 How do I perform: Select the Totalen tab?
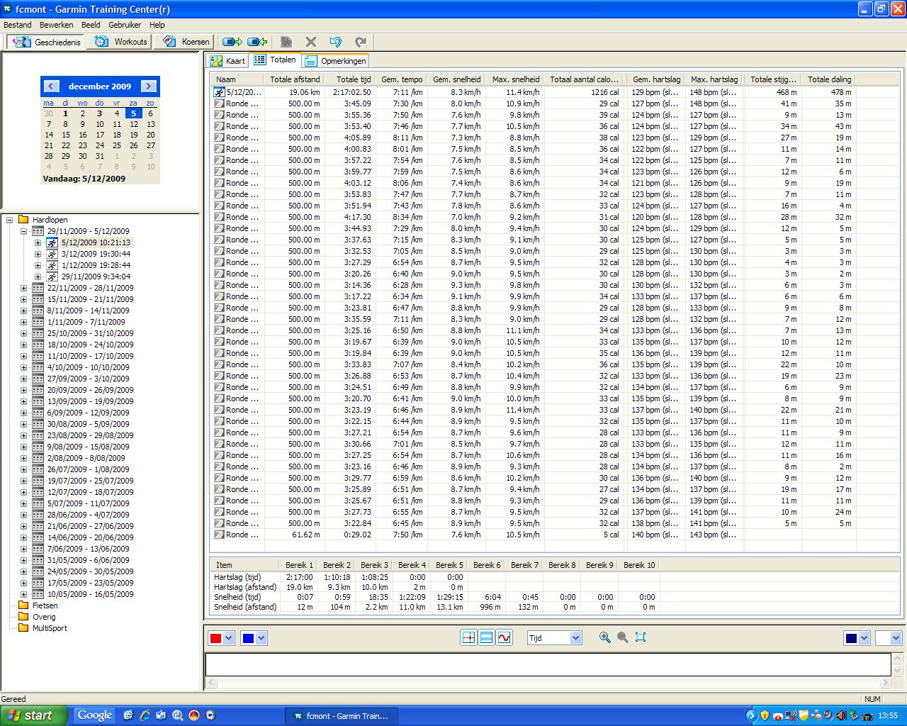tap(276, 60)
